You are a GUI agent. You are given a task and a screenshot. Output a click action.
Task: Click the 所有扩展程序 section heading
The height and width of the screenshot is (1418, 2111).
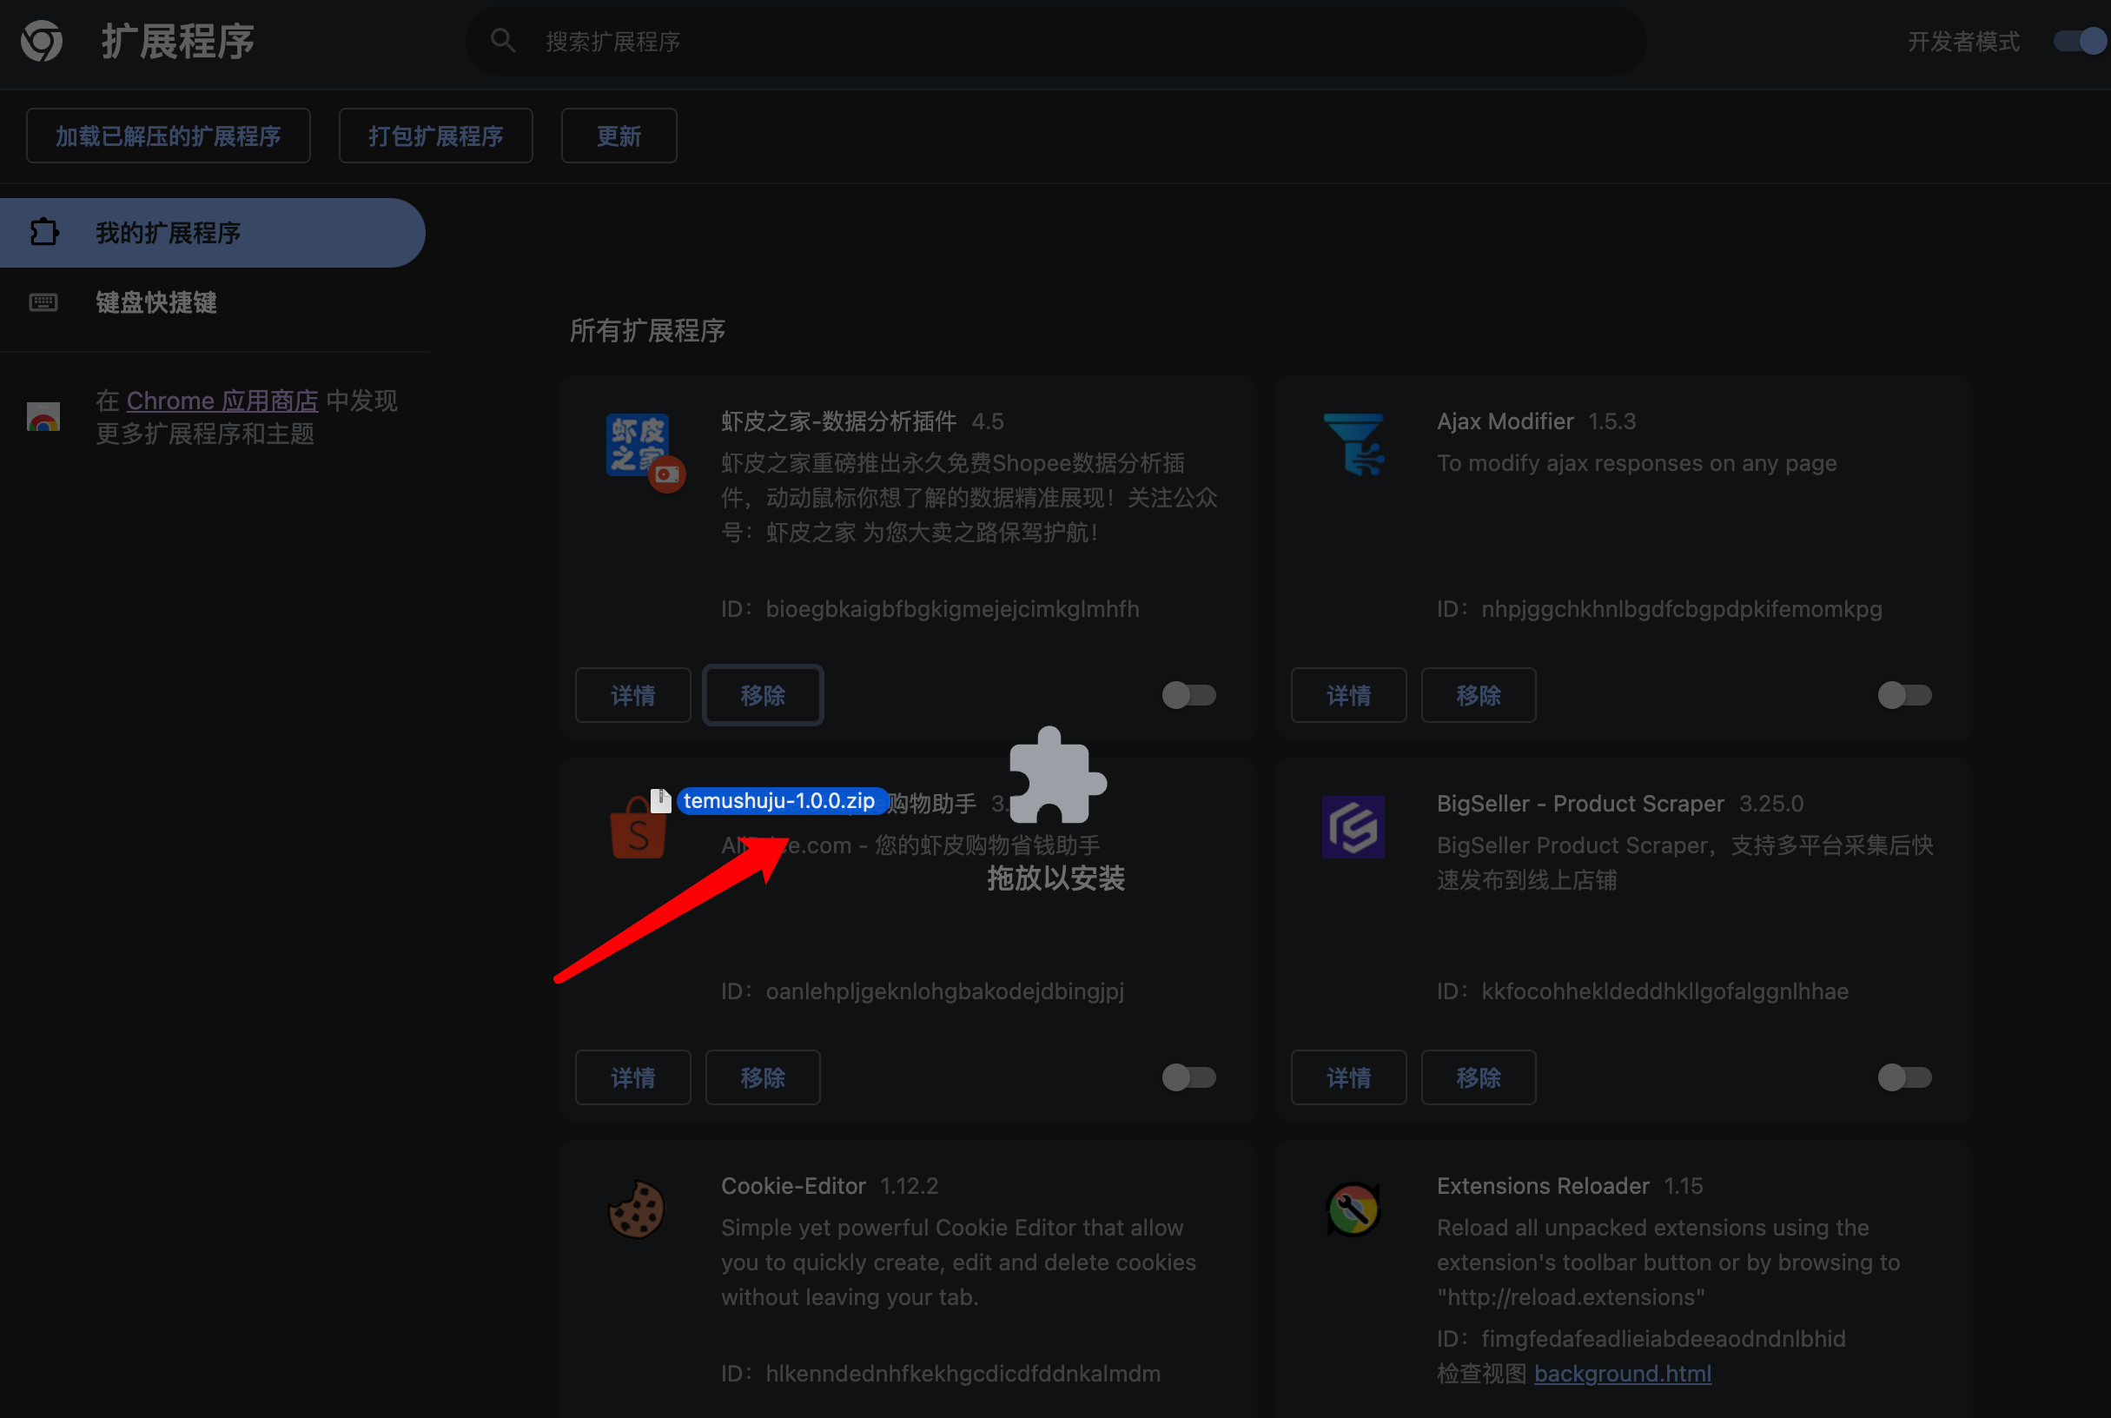tap(647, 330)
